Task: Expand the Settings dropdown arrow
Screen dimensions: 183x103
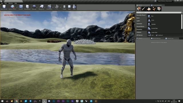Action: click(x=37, y=7)
